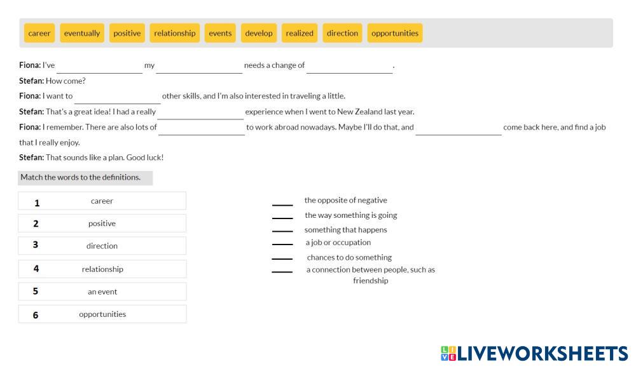This screenshot has height=369, width=636.
Task: Click the 'career' yellow word chip
Action: pos(39,33)
